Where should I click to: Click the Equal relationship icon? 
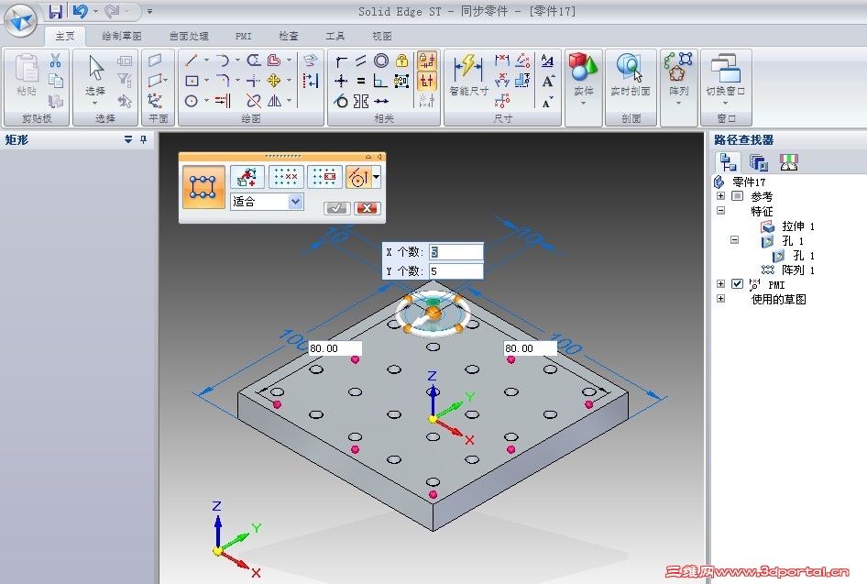361,82
